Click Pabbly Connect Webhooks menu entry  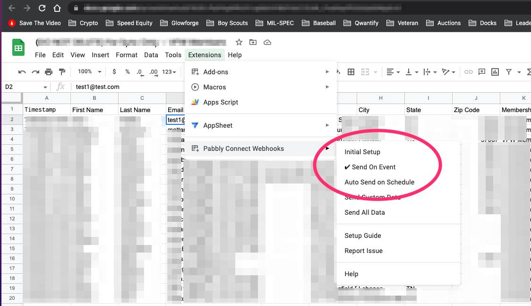(x=261, y=149)
